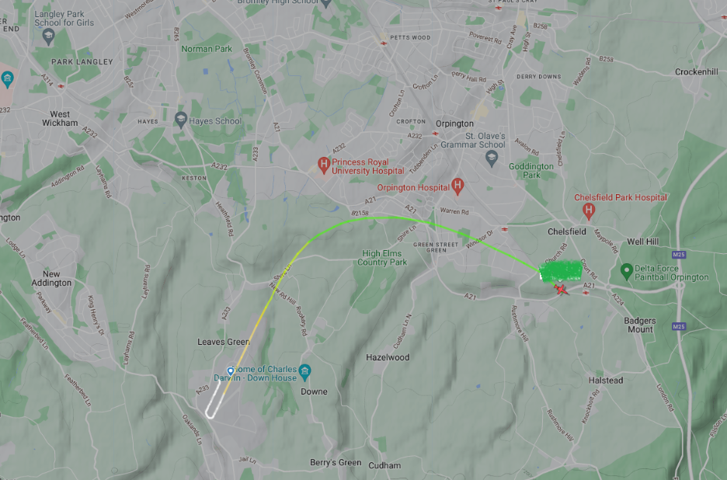This screenshot has height=480, width=727.
Task: Click the red aircraft icon near A21
Action: [x=561, y=290]
